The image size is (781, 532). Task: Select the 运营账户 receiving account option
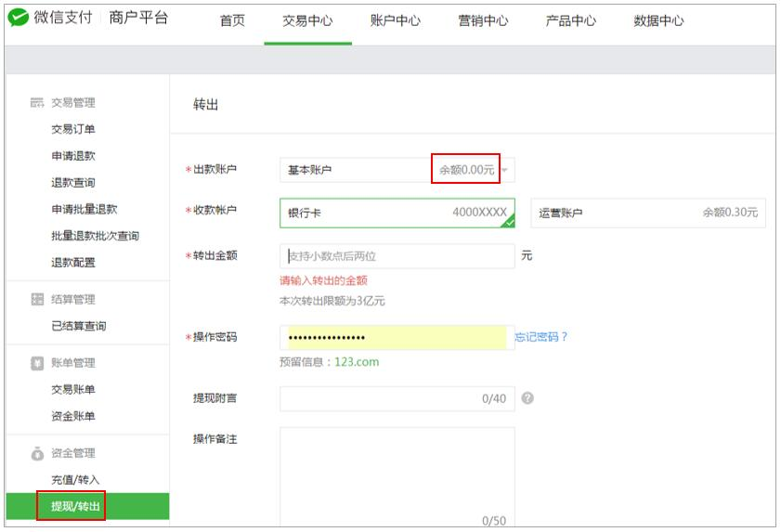[647, 213]
